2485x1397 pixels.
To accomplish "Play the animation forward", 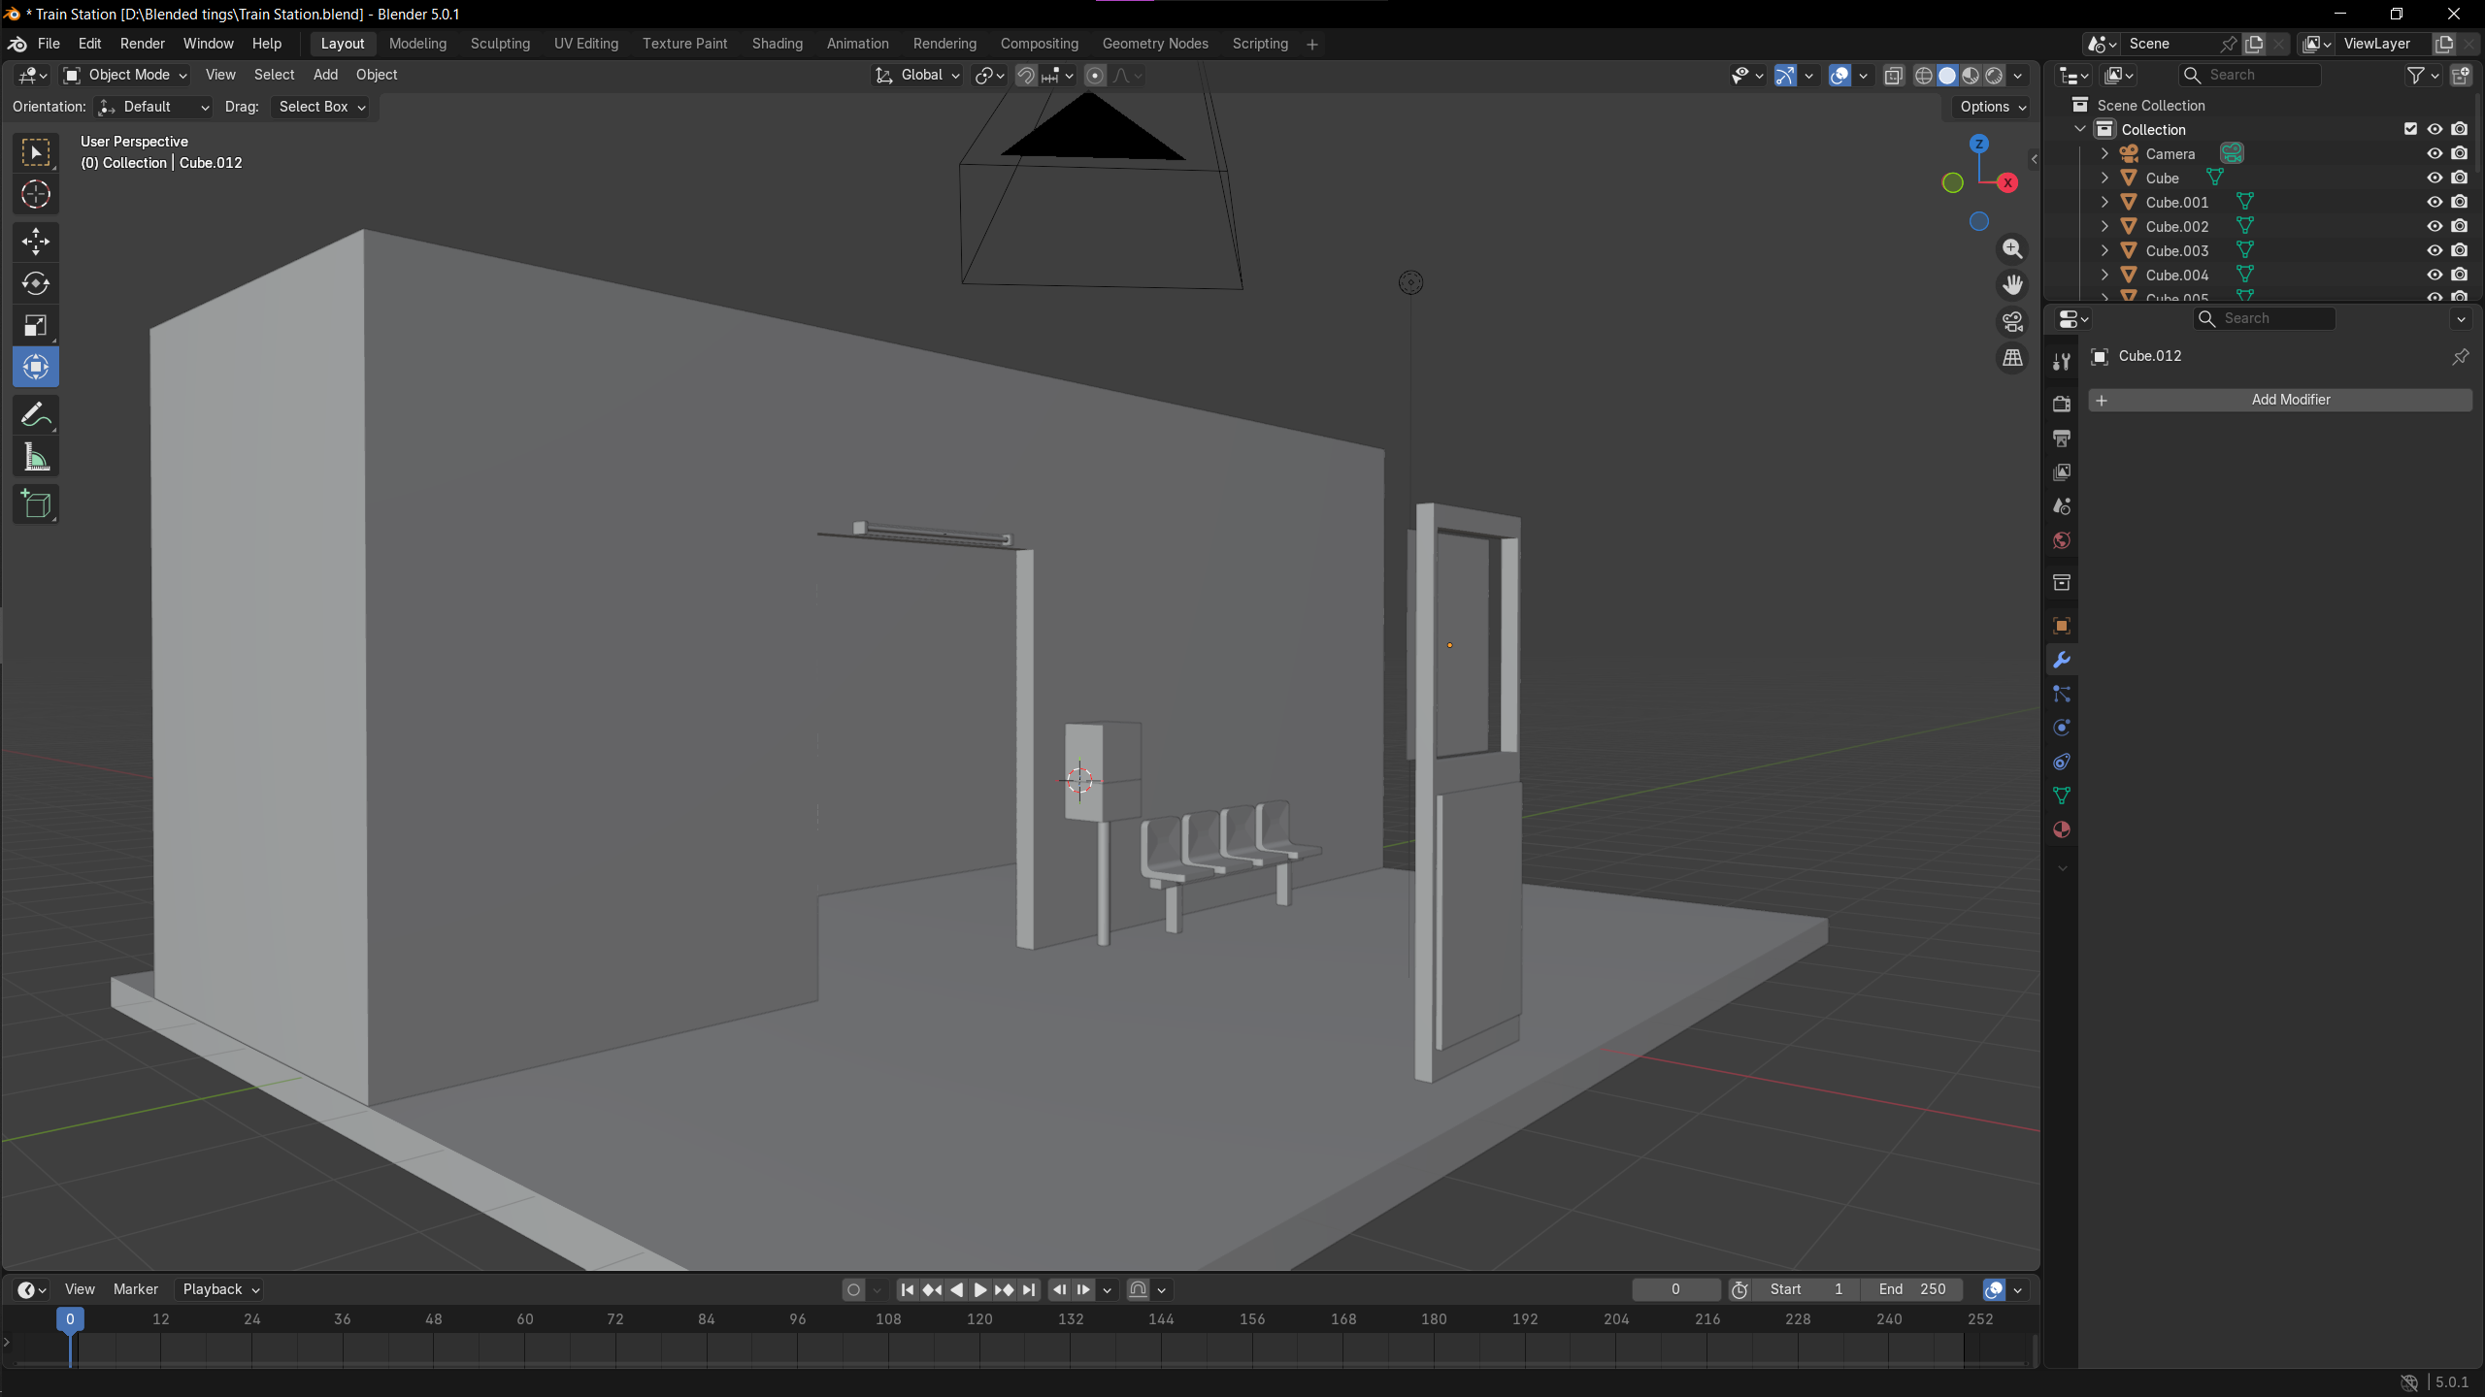I will click(x=980, y=1289).
